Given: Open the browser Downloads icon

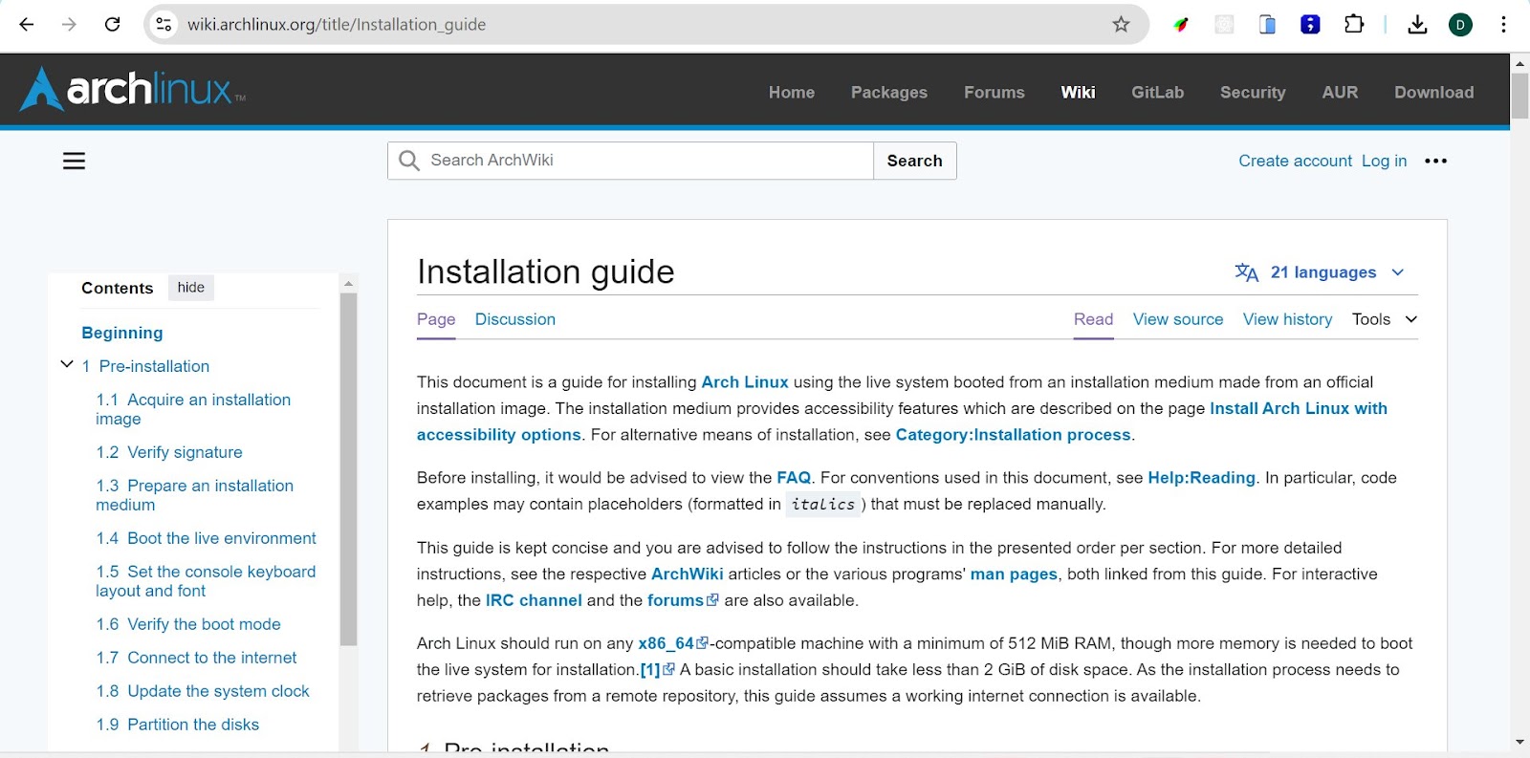Looking at the screenshot, I should (1417, 25).
